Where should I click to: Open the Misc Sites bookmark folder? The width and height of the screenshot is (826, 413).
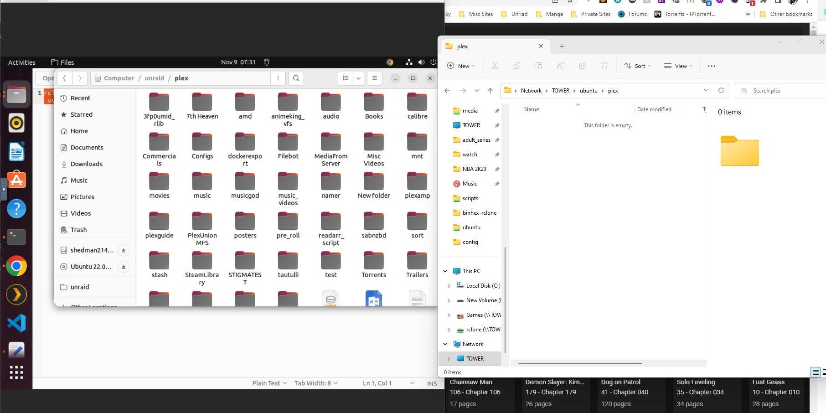[476, 14]
